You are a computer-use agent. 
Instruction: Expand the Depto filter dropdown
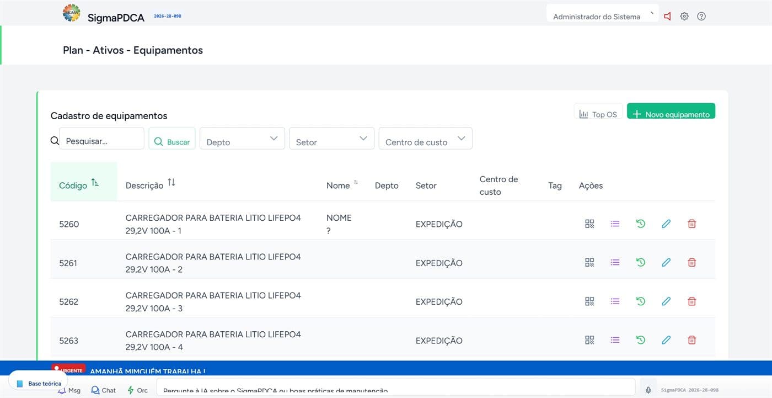(242, 139)
